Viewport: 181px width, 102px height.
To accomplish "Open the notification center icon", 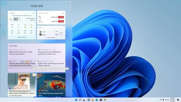I will pyautogui.click(x=178, y=100).
